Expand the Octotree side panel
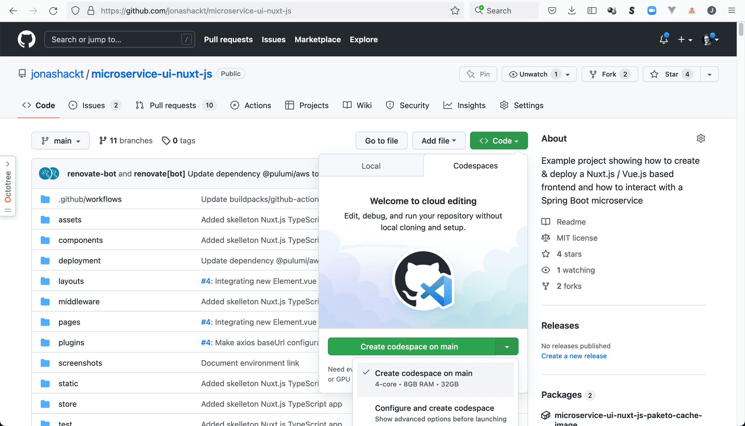 [8, 164]
